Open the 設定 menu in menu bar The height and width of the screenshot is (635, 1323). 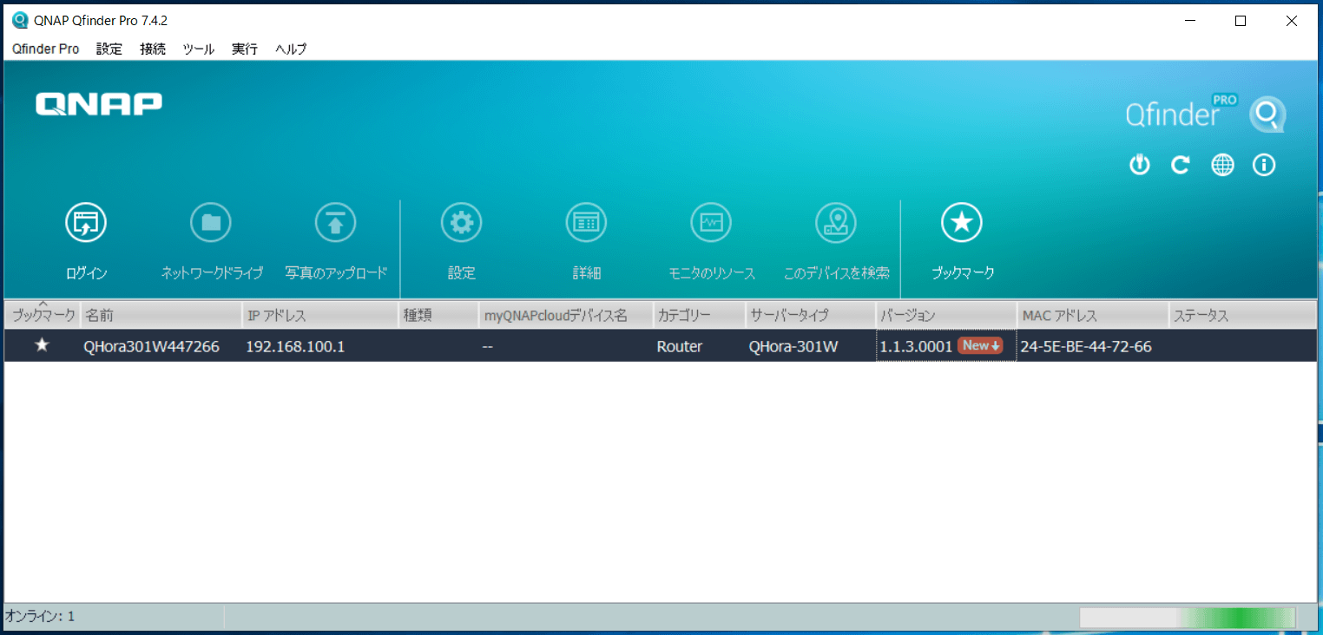[x=109, y=49]
